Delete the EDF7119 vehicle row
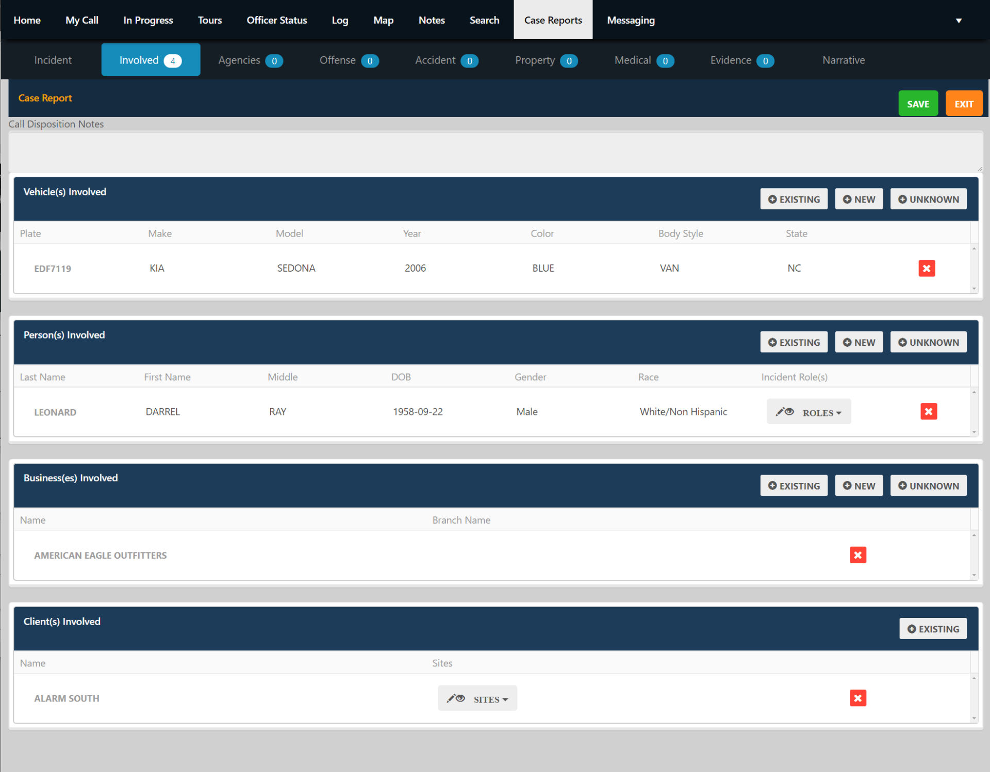 click(927, 268)
